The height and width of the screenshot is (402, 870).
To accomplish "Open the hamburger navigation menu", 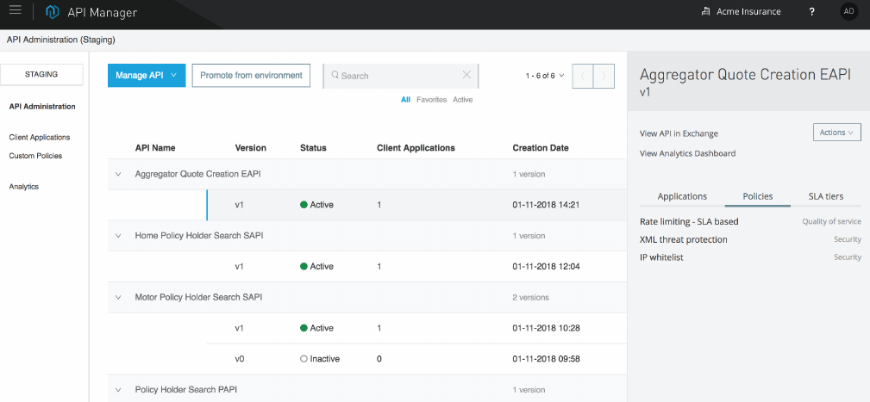I will point(15,11).
